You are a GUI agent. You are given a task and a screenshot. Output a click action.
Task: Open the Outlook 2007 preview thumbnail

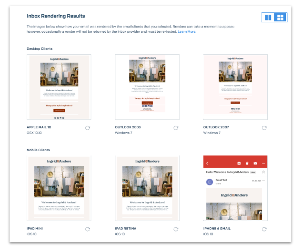(235, 87)
